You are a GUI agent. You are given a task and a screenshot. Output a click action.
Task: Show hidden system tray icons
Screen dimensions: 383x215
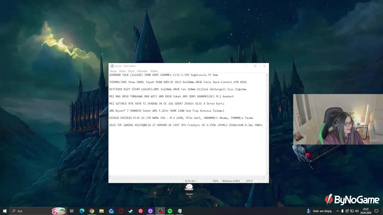(x=338, y=211)
